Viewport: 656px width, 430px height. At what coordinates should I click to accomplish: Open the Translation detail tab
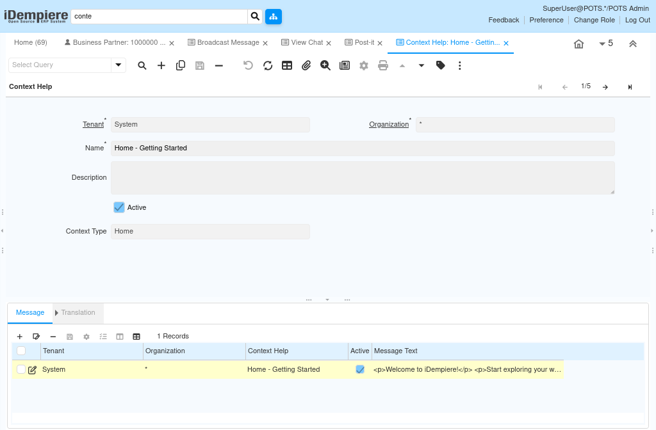[x=78, y=312]
